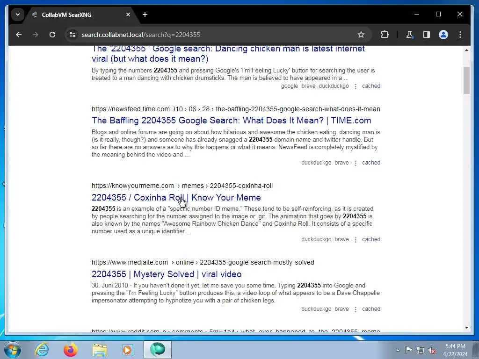479x359 pixels.
Task: Click the www.mediaite.com result URL
Action: click(203, 262)
